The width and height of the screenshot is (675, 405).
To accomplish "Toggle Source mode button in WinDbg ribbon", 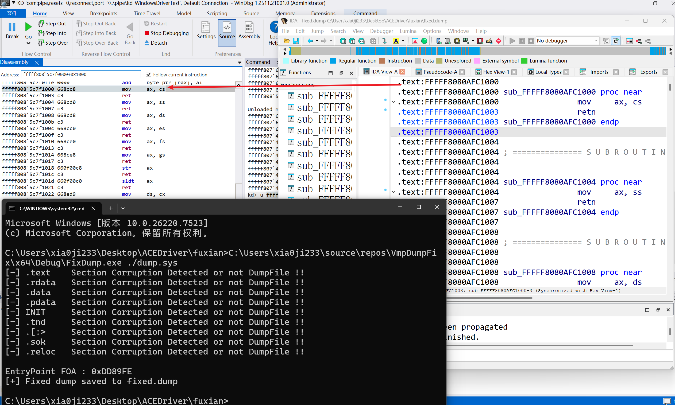I will point(227,30).
